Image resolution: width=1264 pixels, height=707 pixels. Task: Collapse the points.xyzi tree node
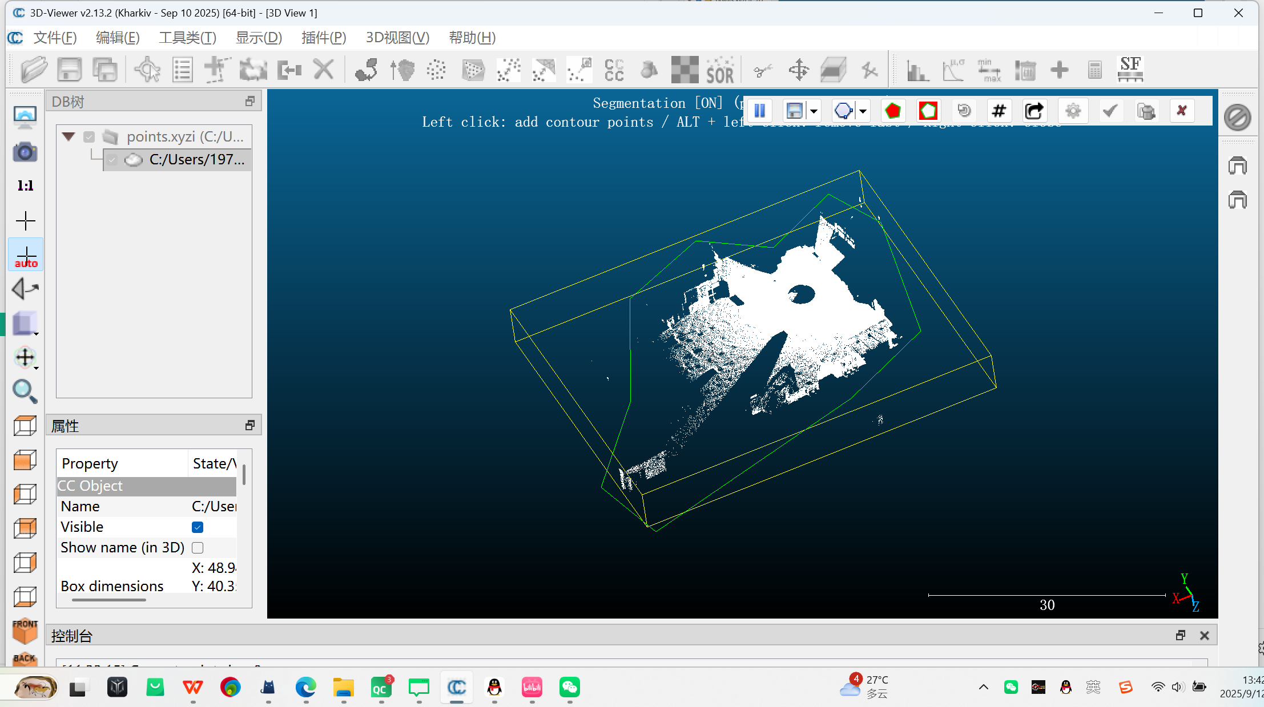[69, 136]
